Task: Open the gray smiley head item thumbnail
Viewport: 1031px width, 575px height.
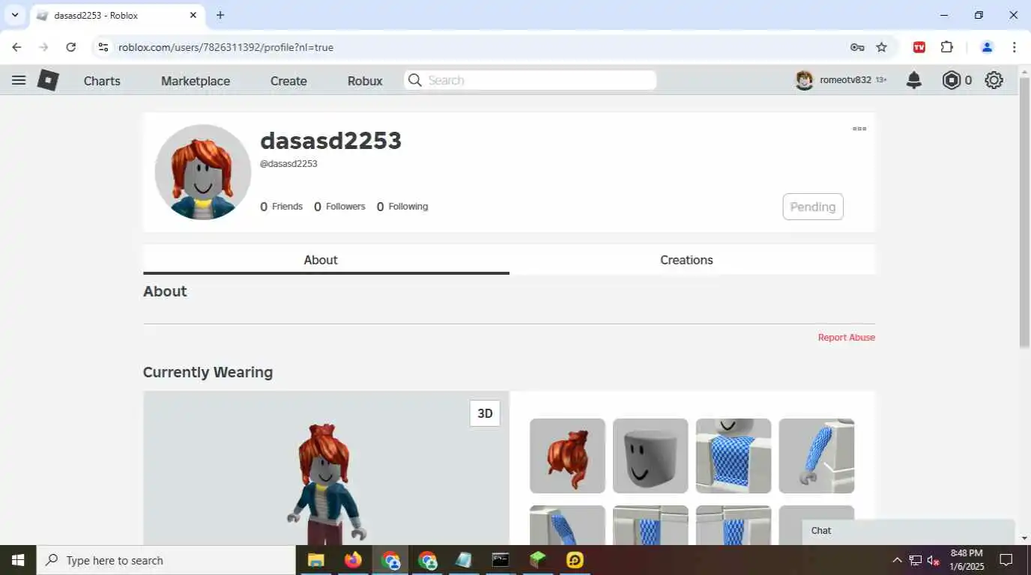Action: [650, 456]
